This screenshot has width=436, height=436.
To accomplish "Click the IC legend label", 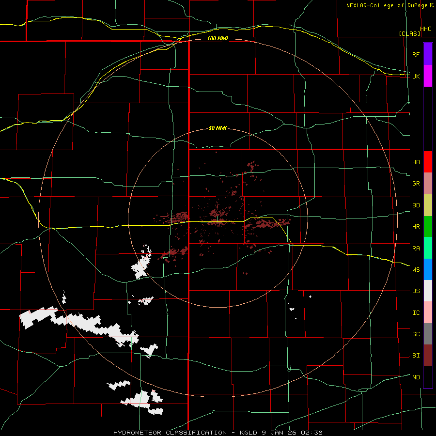I will pyautogui.click(x=416, y=312).
